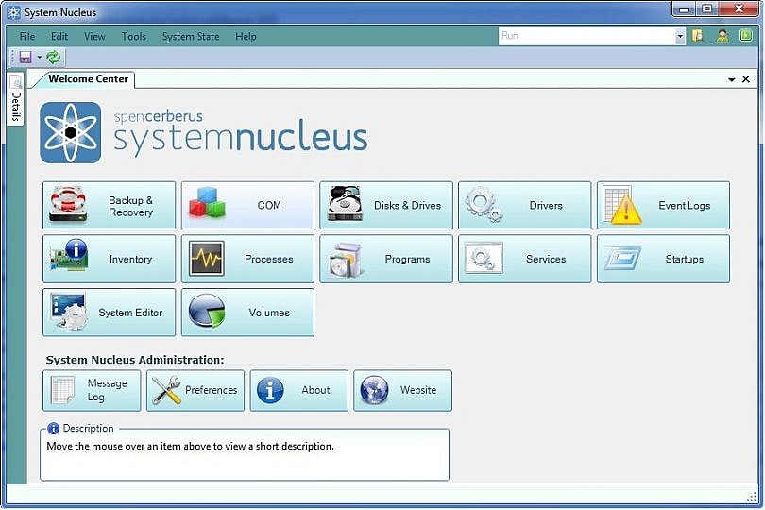Click the notebook icon beside Run box
Viewport: 765px width, 510px height.
[698, 36]
